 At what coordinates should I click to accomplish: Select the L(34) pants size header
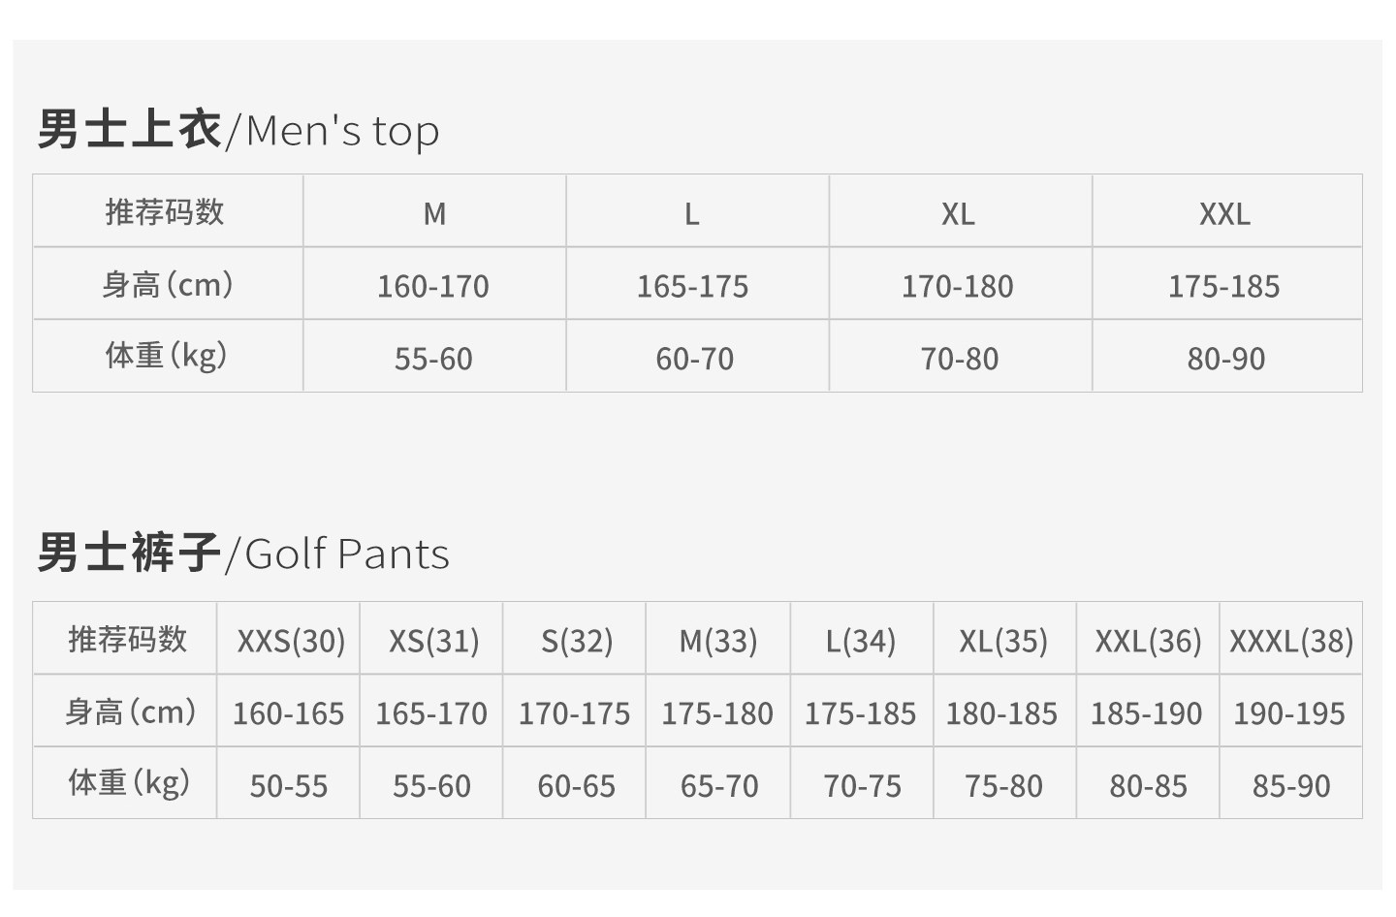point(861,640)
